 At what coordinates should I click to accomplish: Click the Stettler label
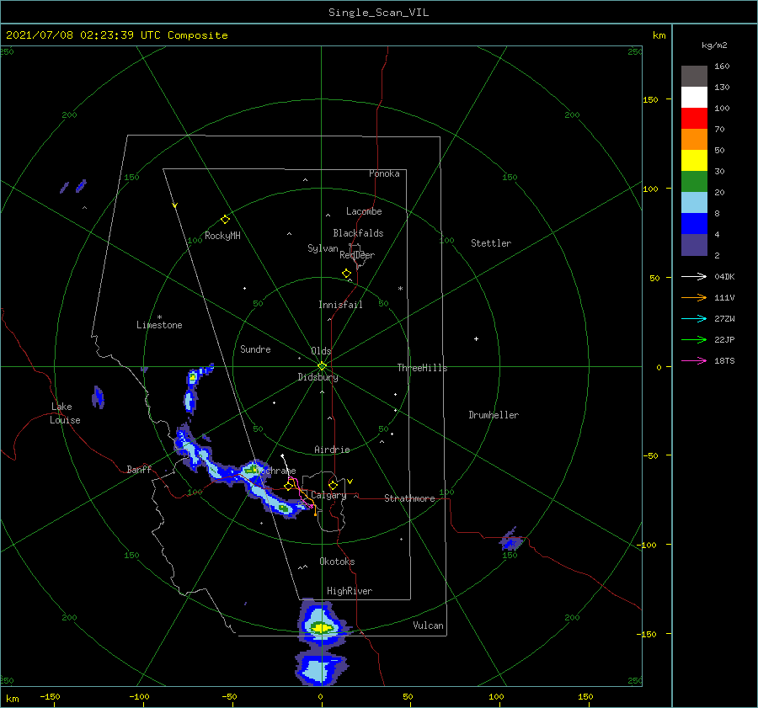[491, 243]
